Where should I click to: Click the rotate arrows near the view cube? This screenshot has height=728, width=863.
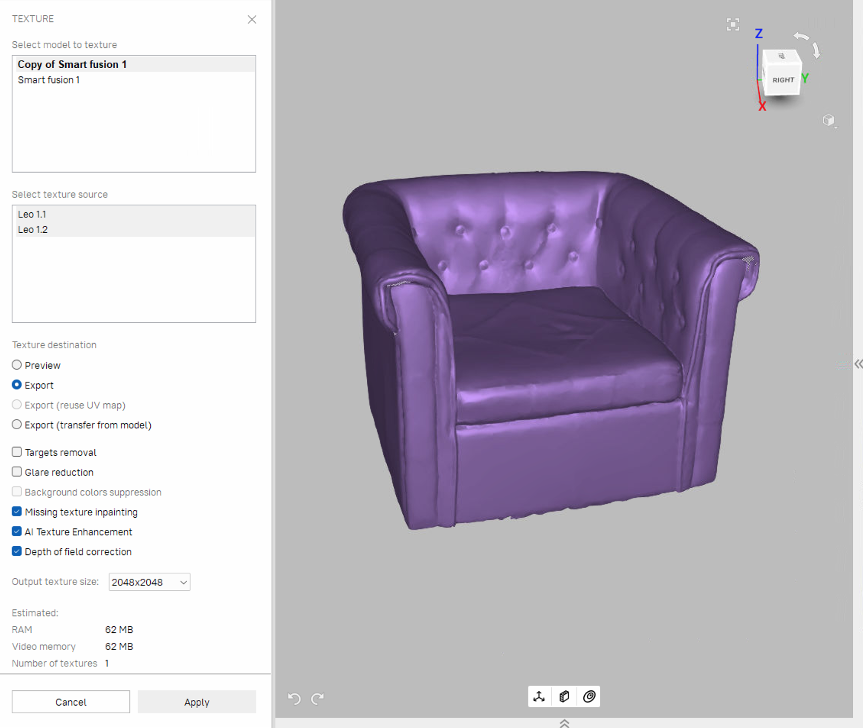click(808, 43)
